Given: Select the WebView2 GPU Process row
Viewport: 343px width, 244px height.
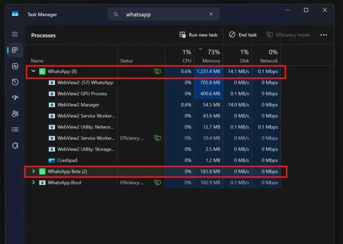Looking at the screenshot, I should tap(82, 93).
